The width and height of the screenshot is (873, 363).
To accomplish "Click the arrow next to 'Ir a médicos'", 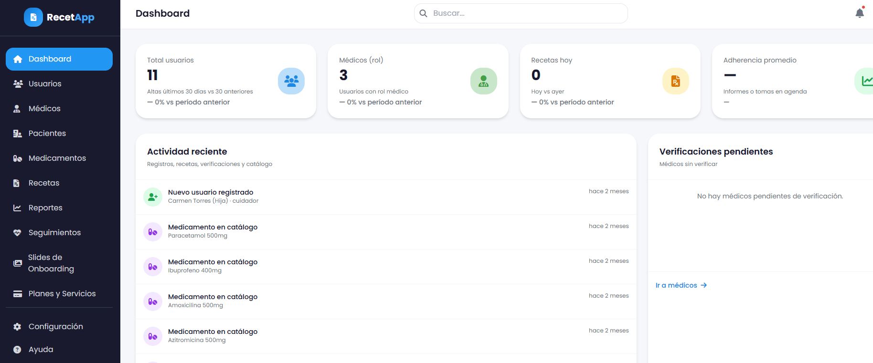I will (x=703, y=285).
